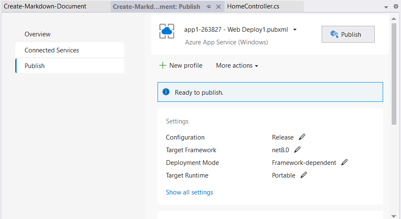Click the Deployment Mode label
The width and height of the screenshot is (401, 219).
[192, 163]
